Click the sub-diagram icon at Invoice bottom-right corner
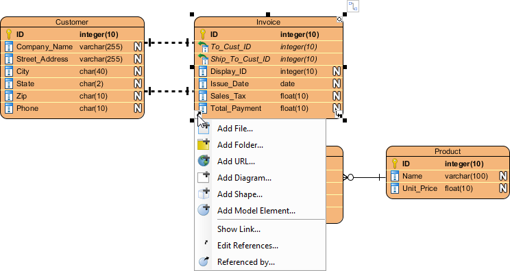 [339, 114]
